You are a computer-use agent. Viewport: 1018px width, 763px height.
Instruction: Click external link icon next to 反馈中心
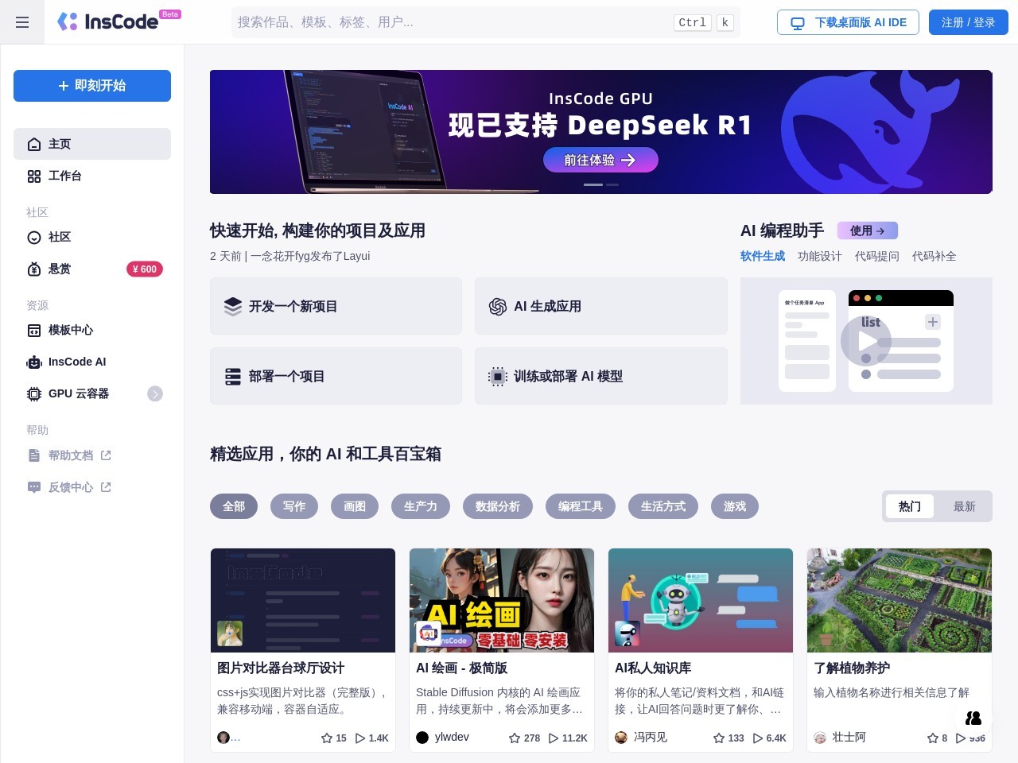click(106, 487)
